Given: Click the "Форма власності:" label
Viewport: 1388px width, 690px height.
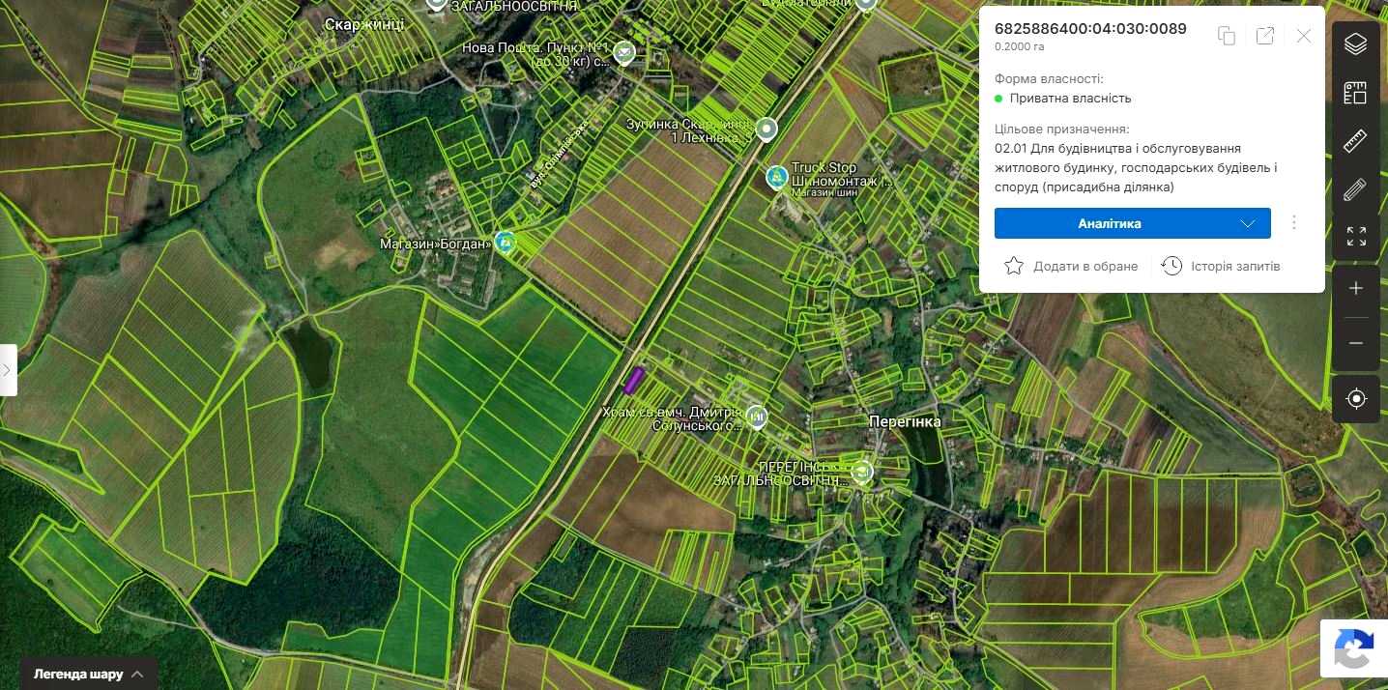Looking at the screenshot, I should [x=1049, y=79].
